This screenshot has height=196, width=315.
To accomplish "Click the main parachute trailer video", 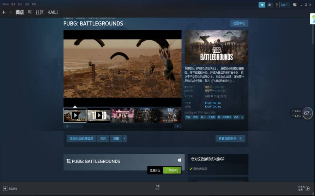I will (x=123, y=68).
